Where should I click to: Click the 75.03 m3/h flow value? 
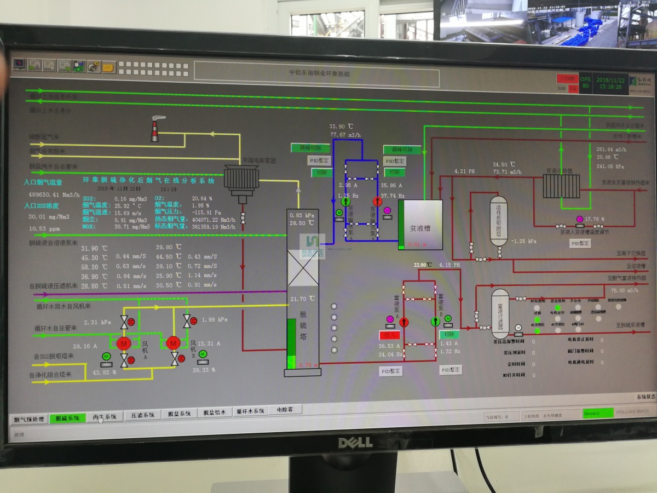point(625,290)
